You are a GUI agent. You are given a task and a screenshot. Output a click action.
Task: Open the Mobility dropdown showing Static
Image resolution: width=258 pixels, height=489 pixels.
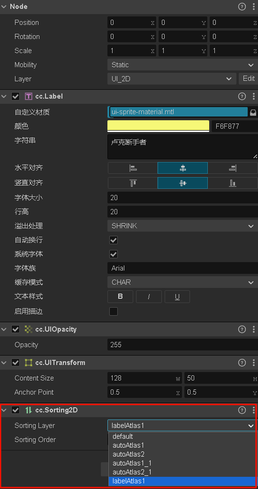pyautogui.click(x=182, y=65)
